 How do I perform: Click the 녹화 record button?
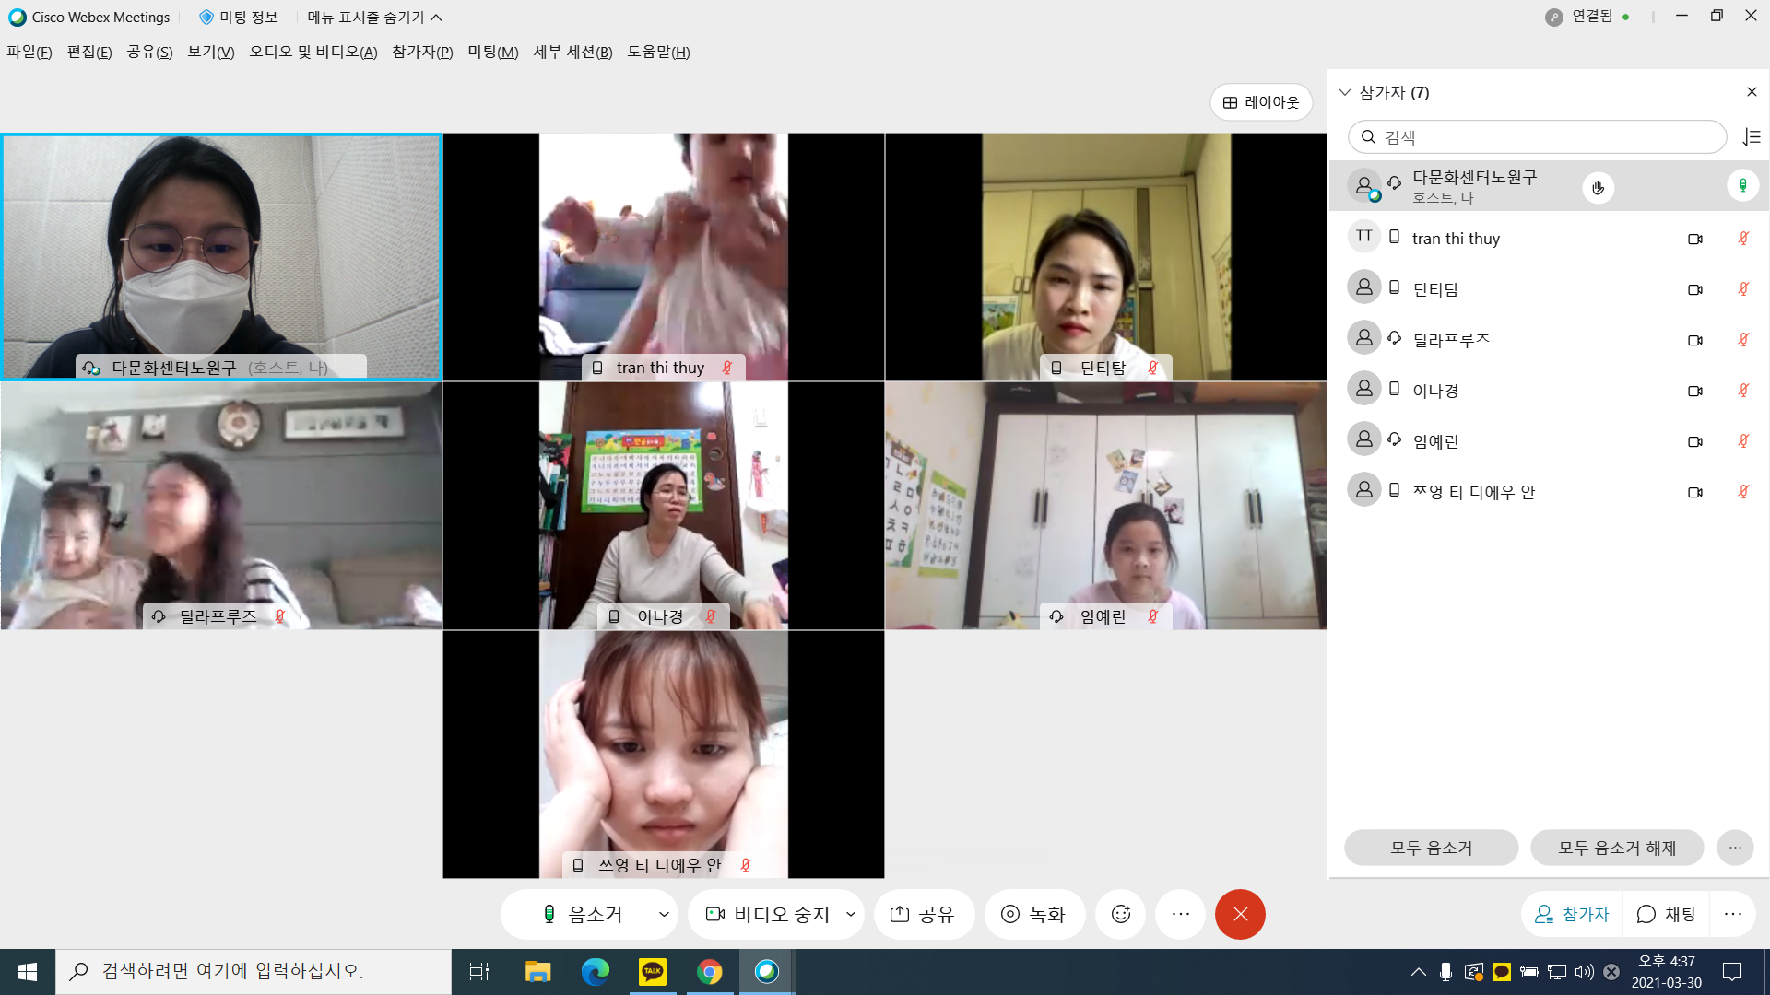coord(1033,914)
